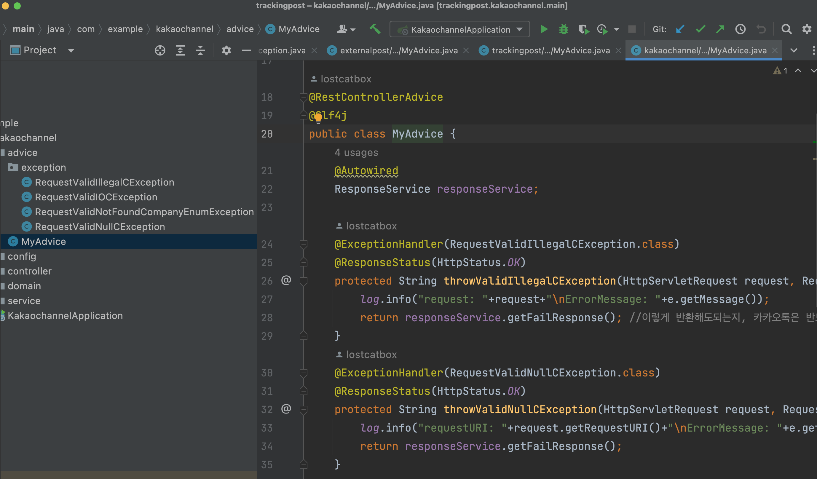Expand the hidden editor tabs chevron

(794, 51)
